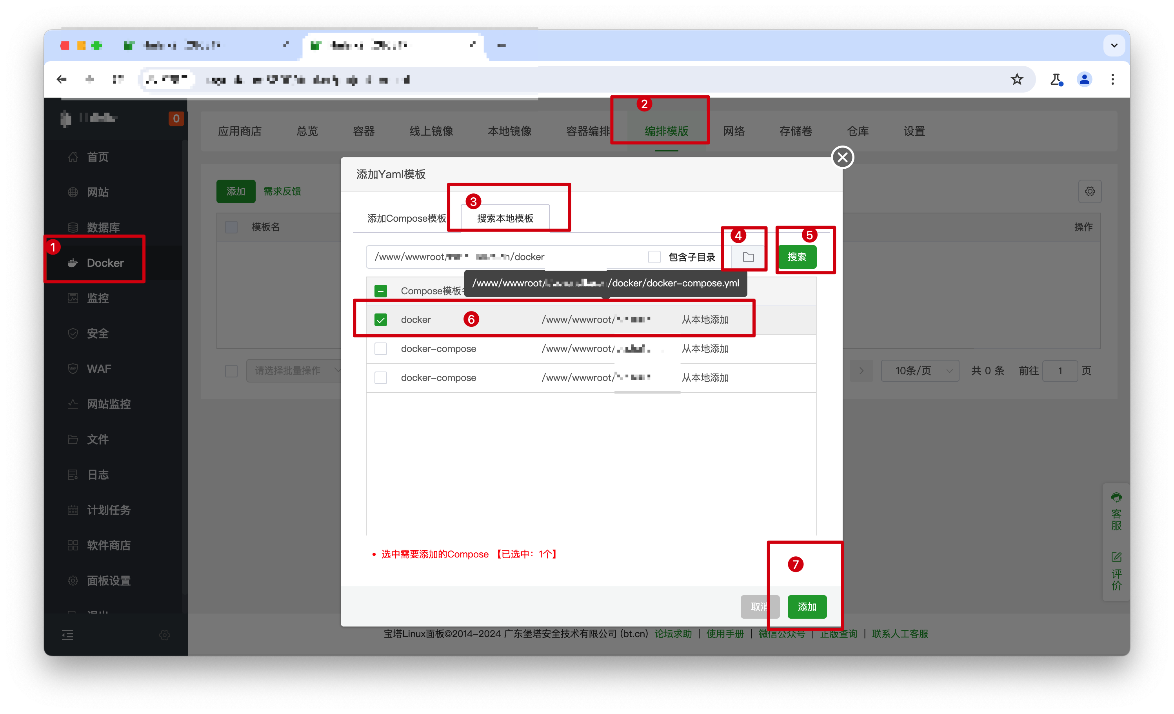Click the WAF shield icon in sidebar

click(73, 368)
